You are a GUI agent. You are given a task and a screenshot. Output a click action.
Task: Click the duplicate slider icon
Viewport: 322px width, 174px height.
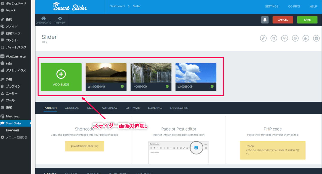306,38
